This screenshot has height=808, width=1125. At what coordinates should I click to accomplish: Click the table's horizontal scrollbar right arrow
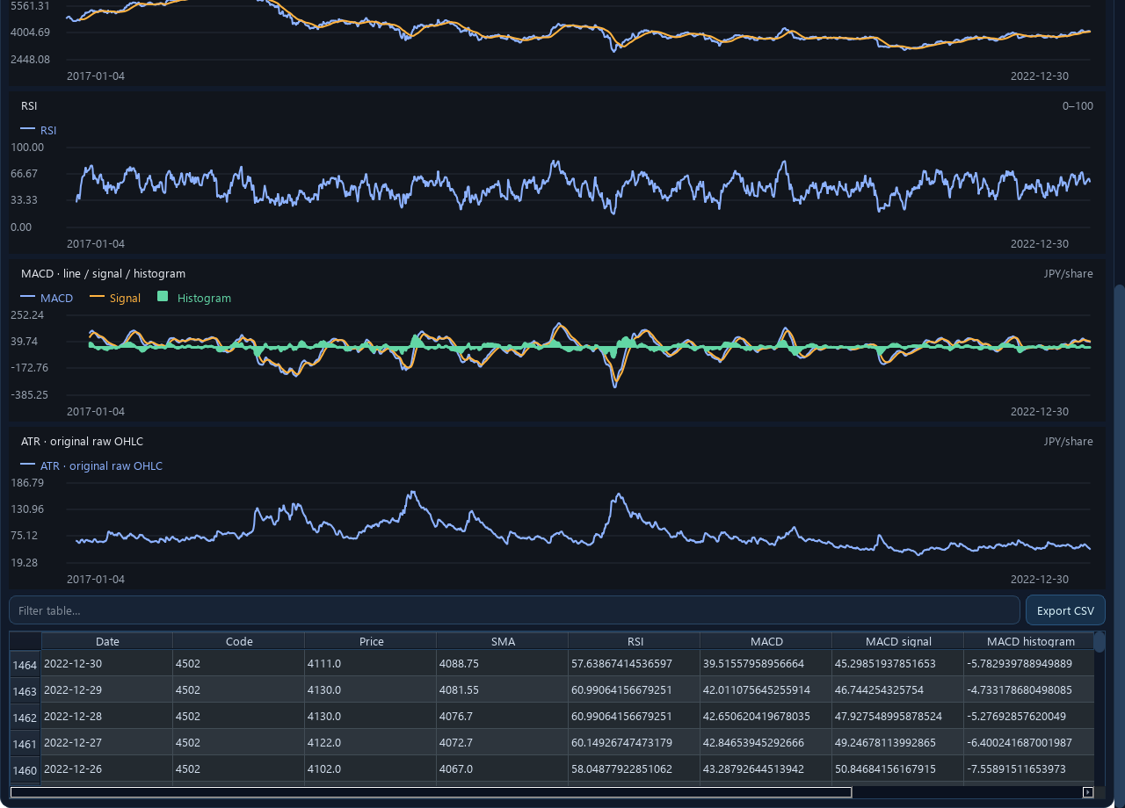(1088, 792)
